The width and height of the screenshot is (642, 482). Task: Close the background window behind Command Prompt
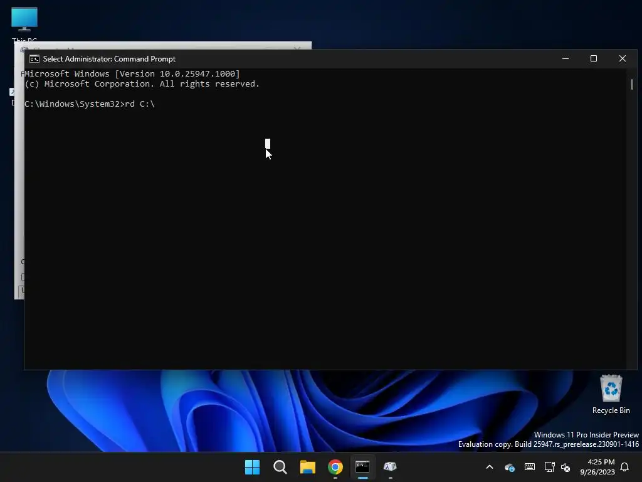click(297, 48)
